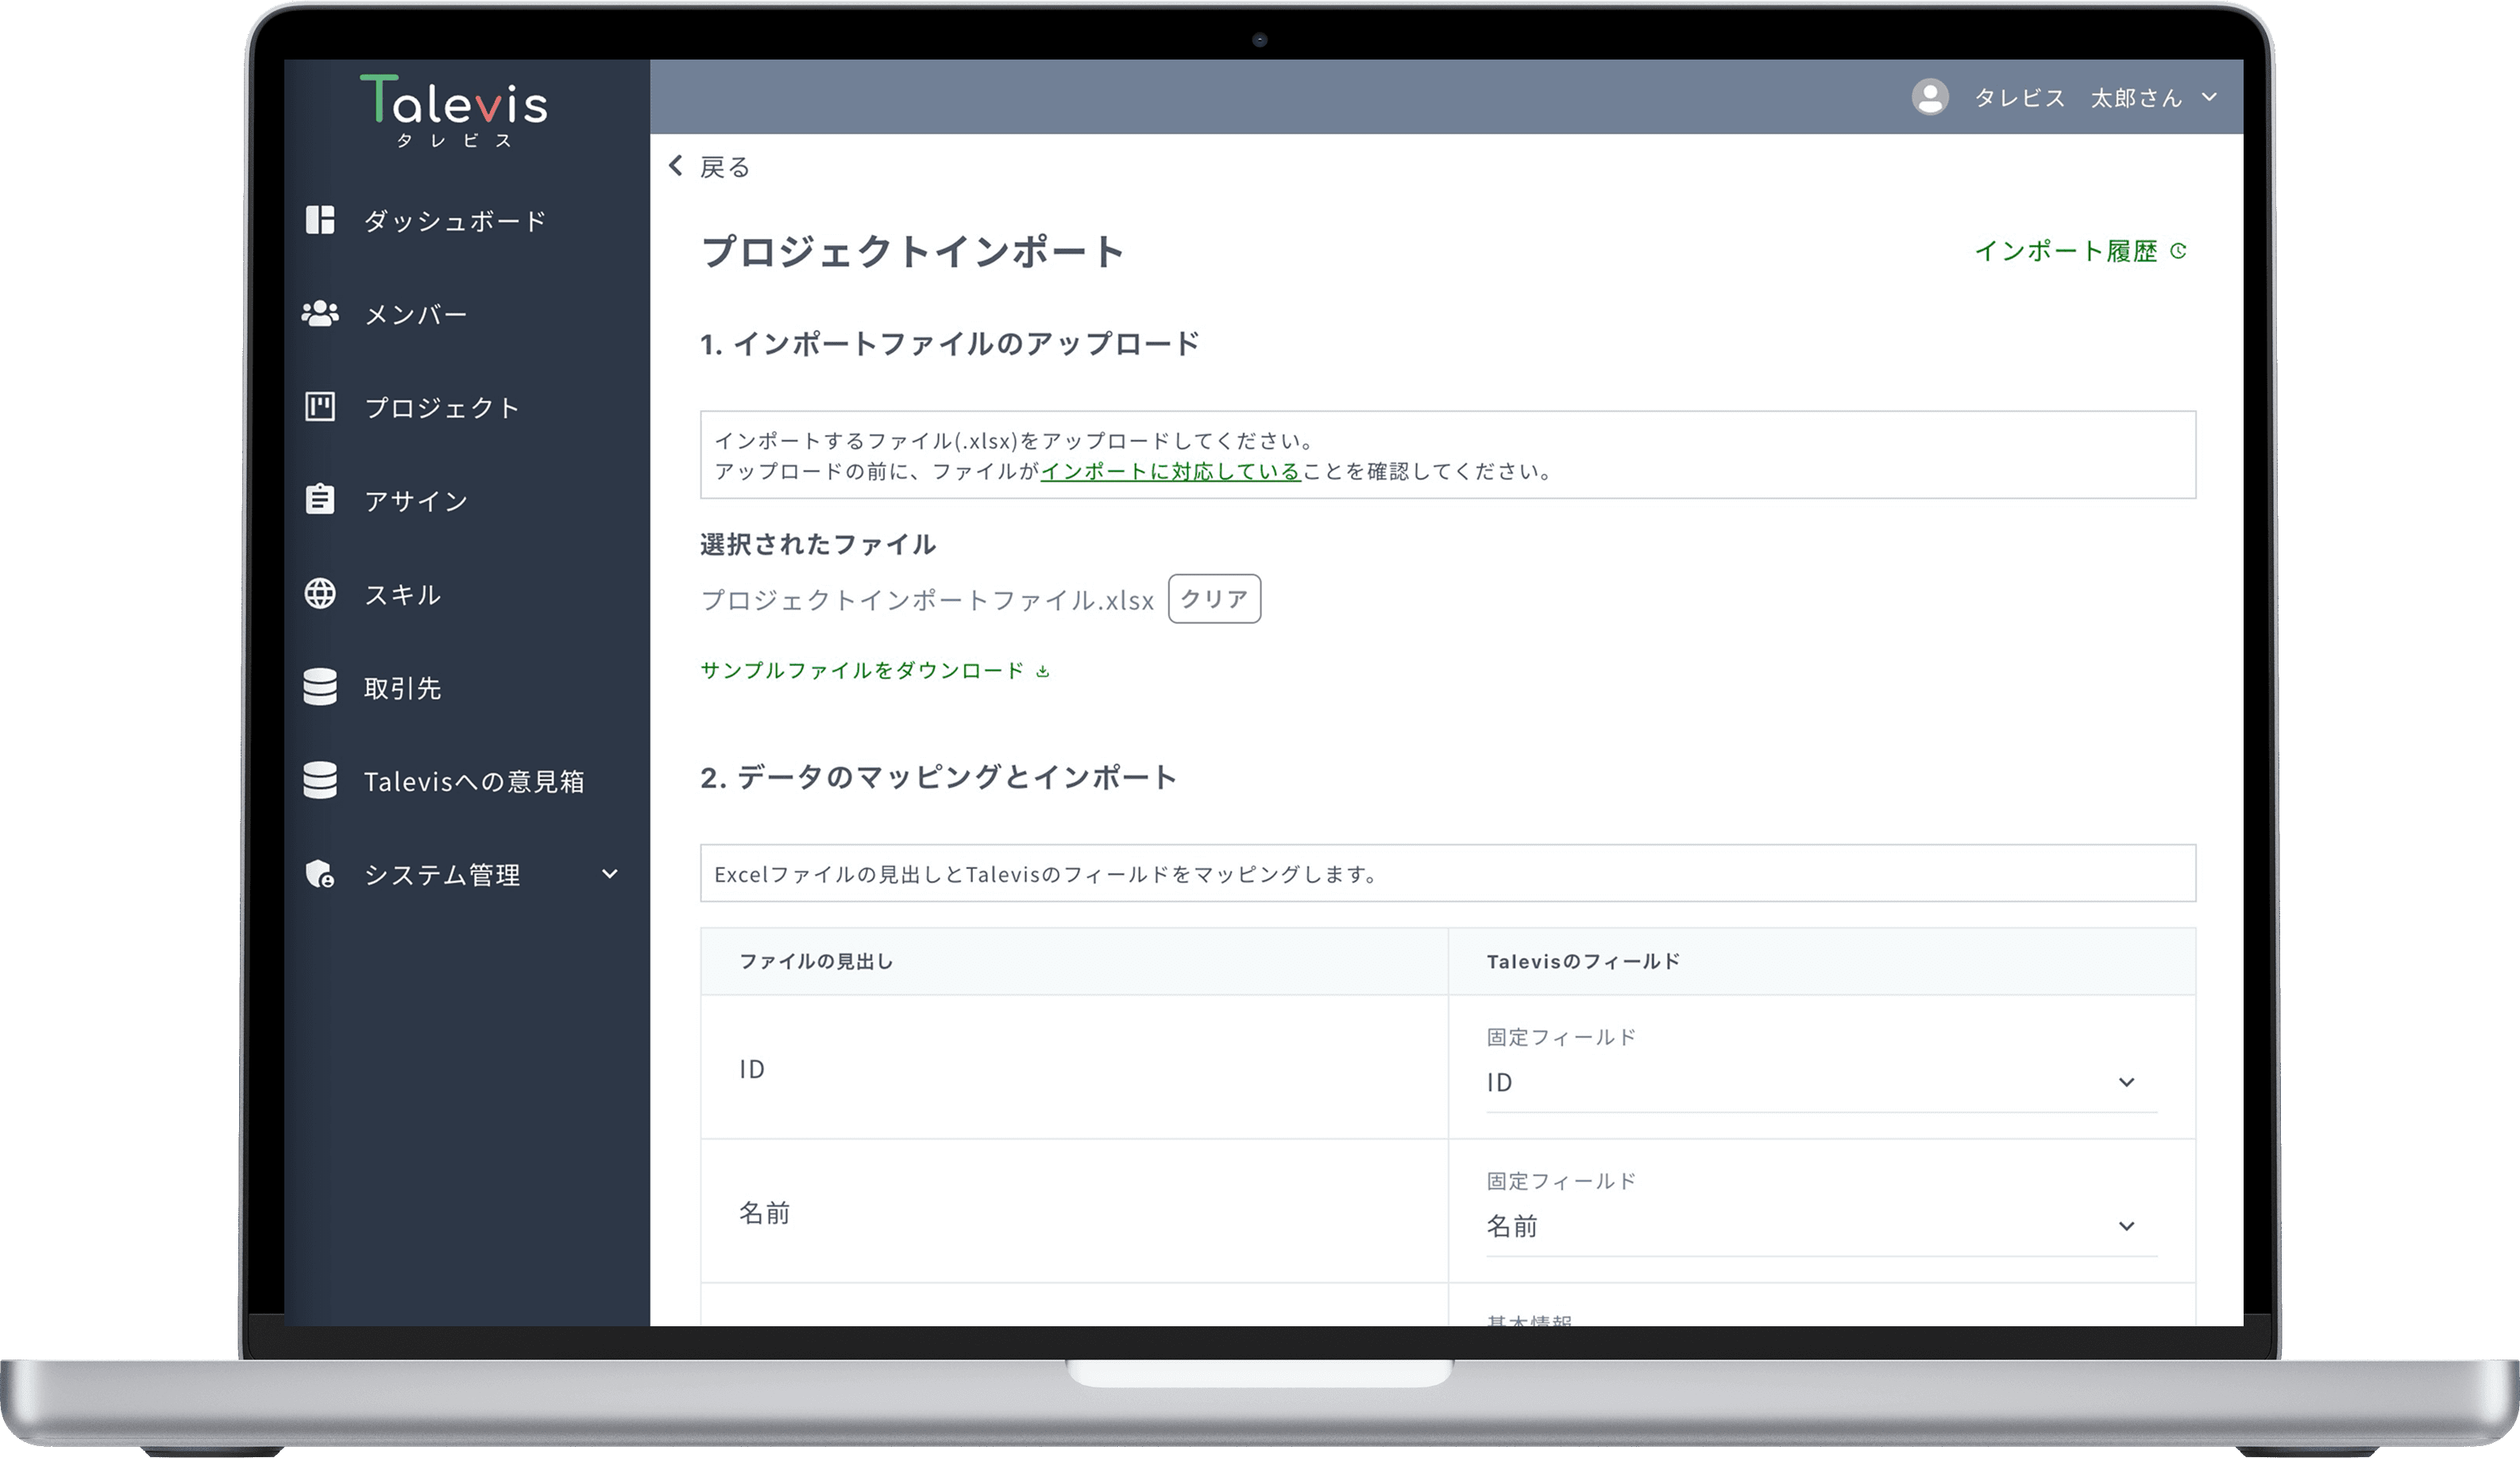Screen dimensions: 2520x1458
Task: Click the 選択されたファイル label
Action: 818,544
